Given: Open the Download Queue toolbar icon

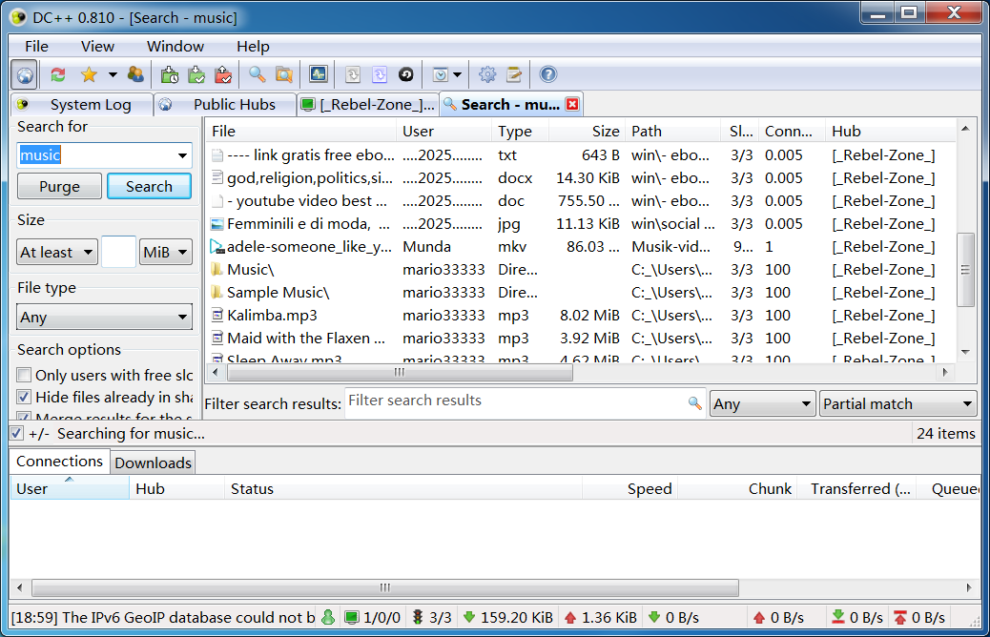Looking at the screenshot, I should 171,74.
